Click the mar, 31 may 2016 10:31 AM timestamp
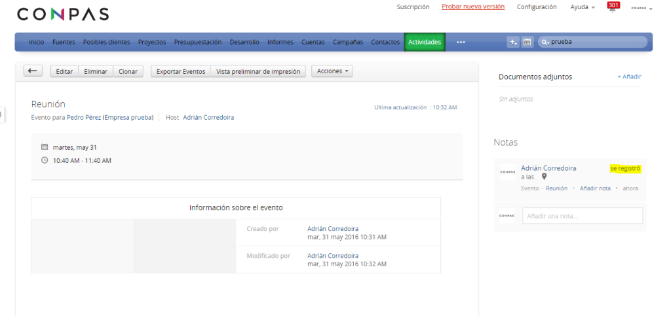 pyautogui.click(x=347, y=237)
